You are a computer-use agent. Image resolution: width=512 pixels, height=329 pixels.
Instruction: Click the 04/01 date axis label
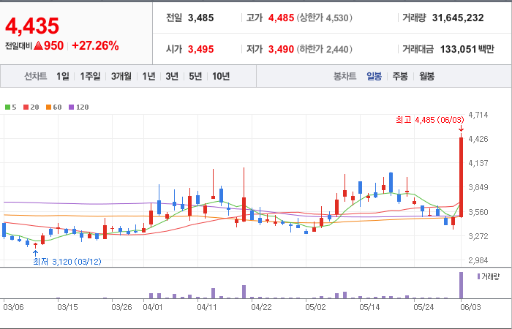(x=153, y=308)
